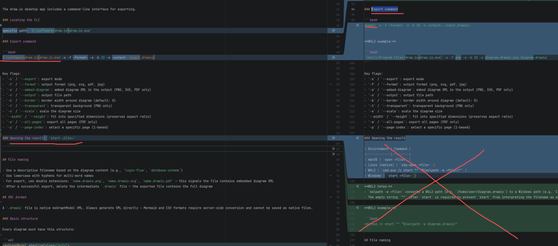Image resolution: width=558 pixels, height=246 pixels.
Task: Accept the 'specific path' change with its right arrow
Action: tap(333, 30)
